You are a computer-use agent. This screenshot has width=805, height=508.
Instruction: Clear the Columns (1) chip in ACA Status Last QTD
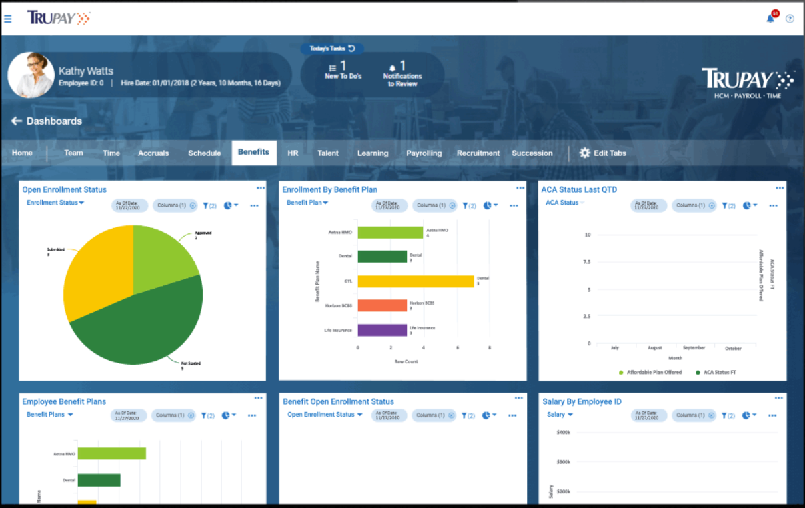pyautogui.click(x=712, y=205)
